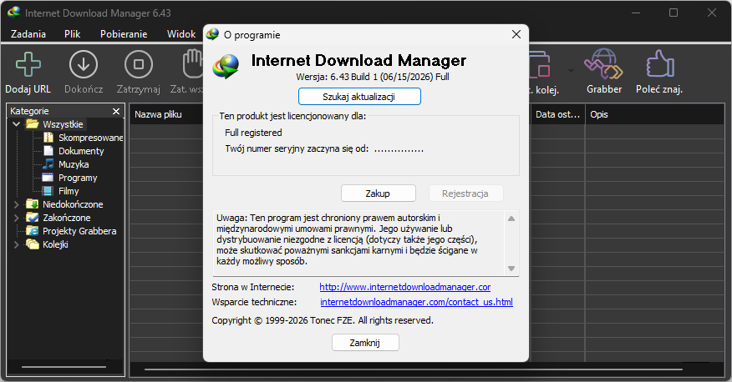This screenshot has height=382, width=732.
Task: Click the IDM icon in main title bar
Action: 14,13
